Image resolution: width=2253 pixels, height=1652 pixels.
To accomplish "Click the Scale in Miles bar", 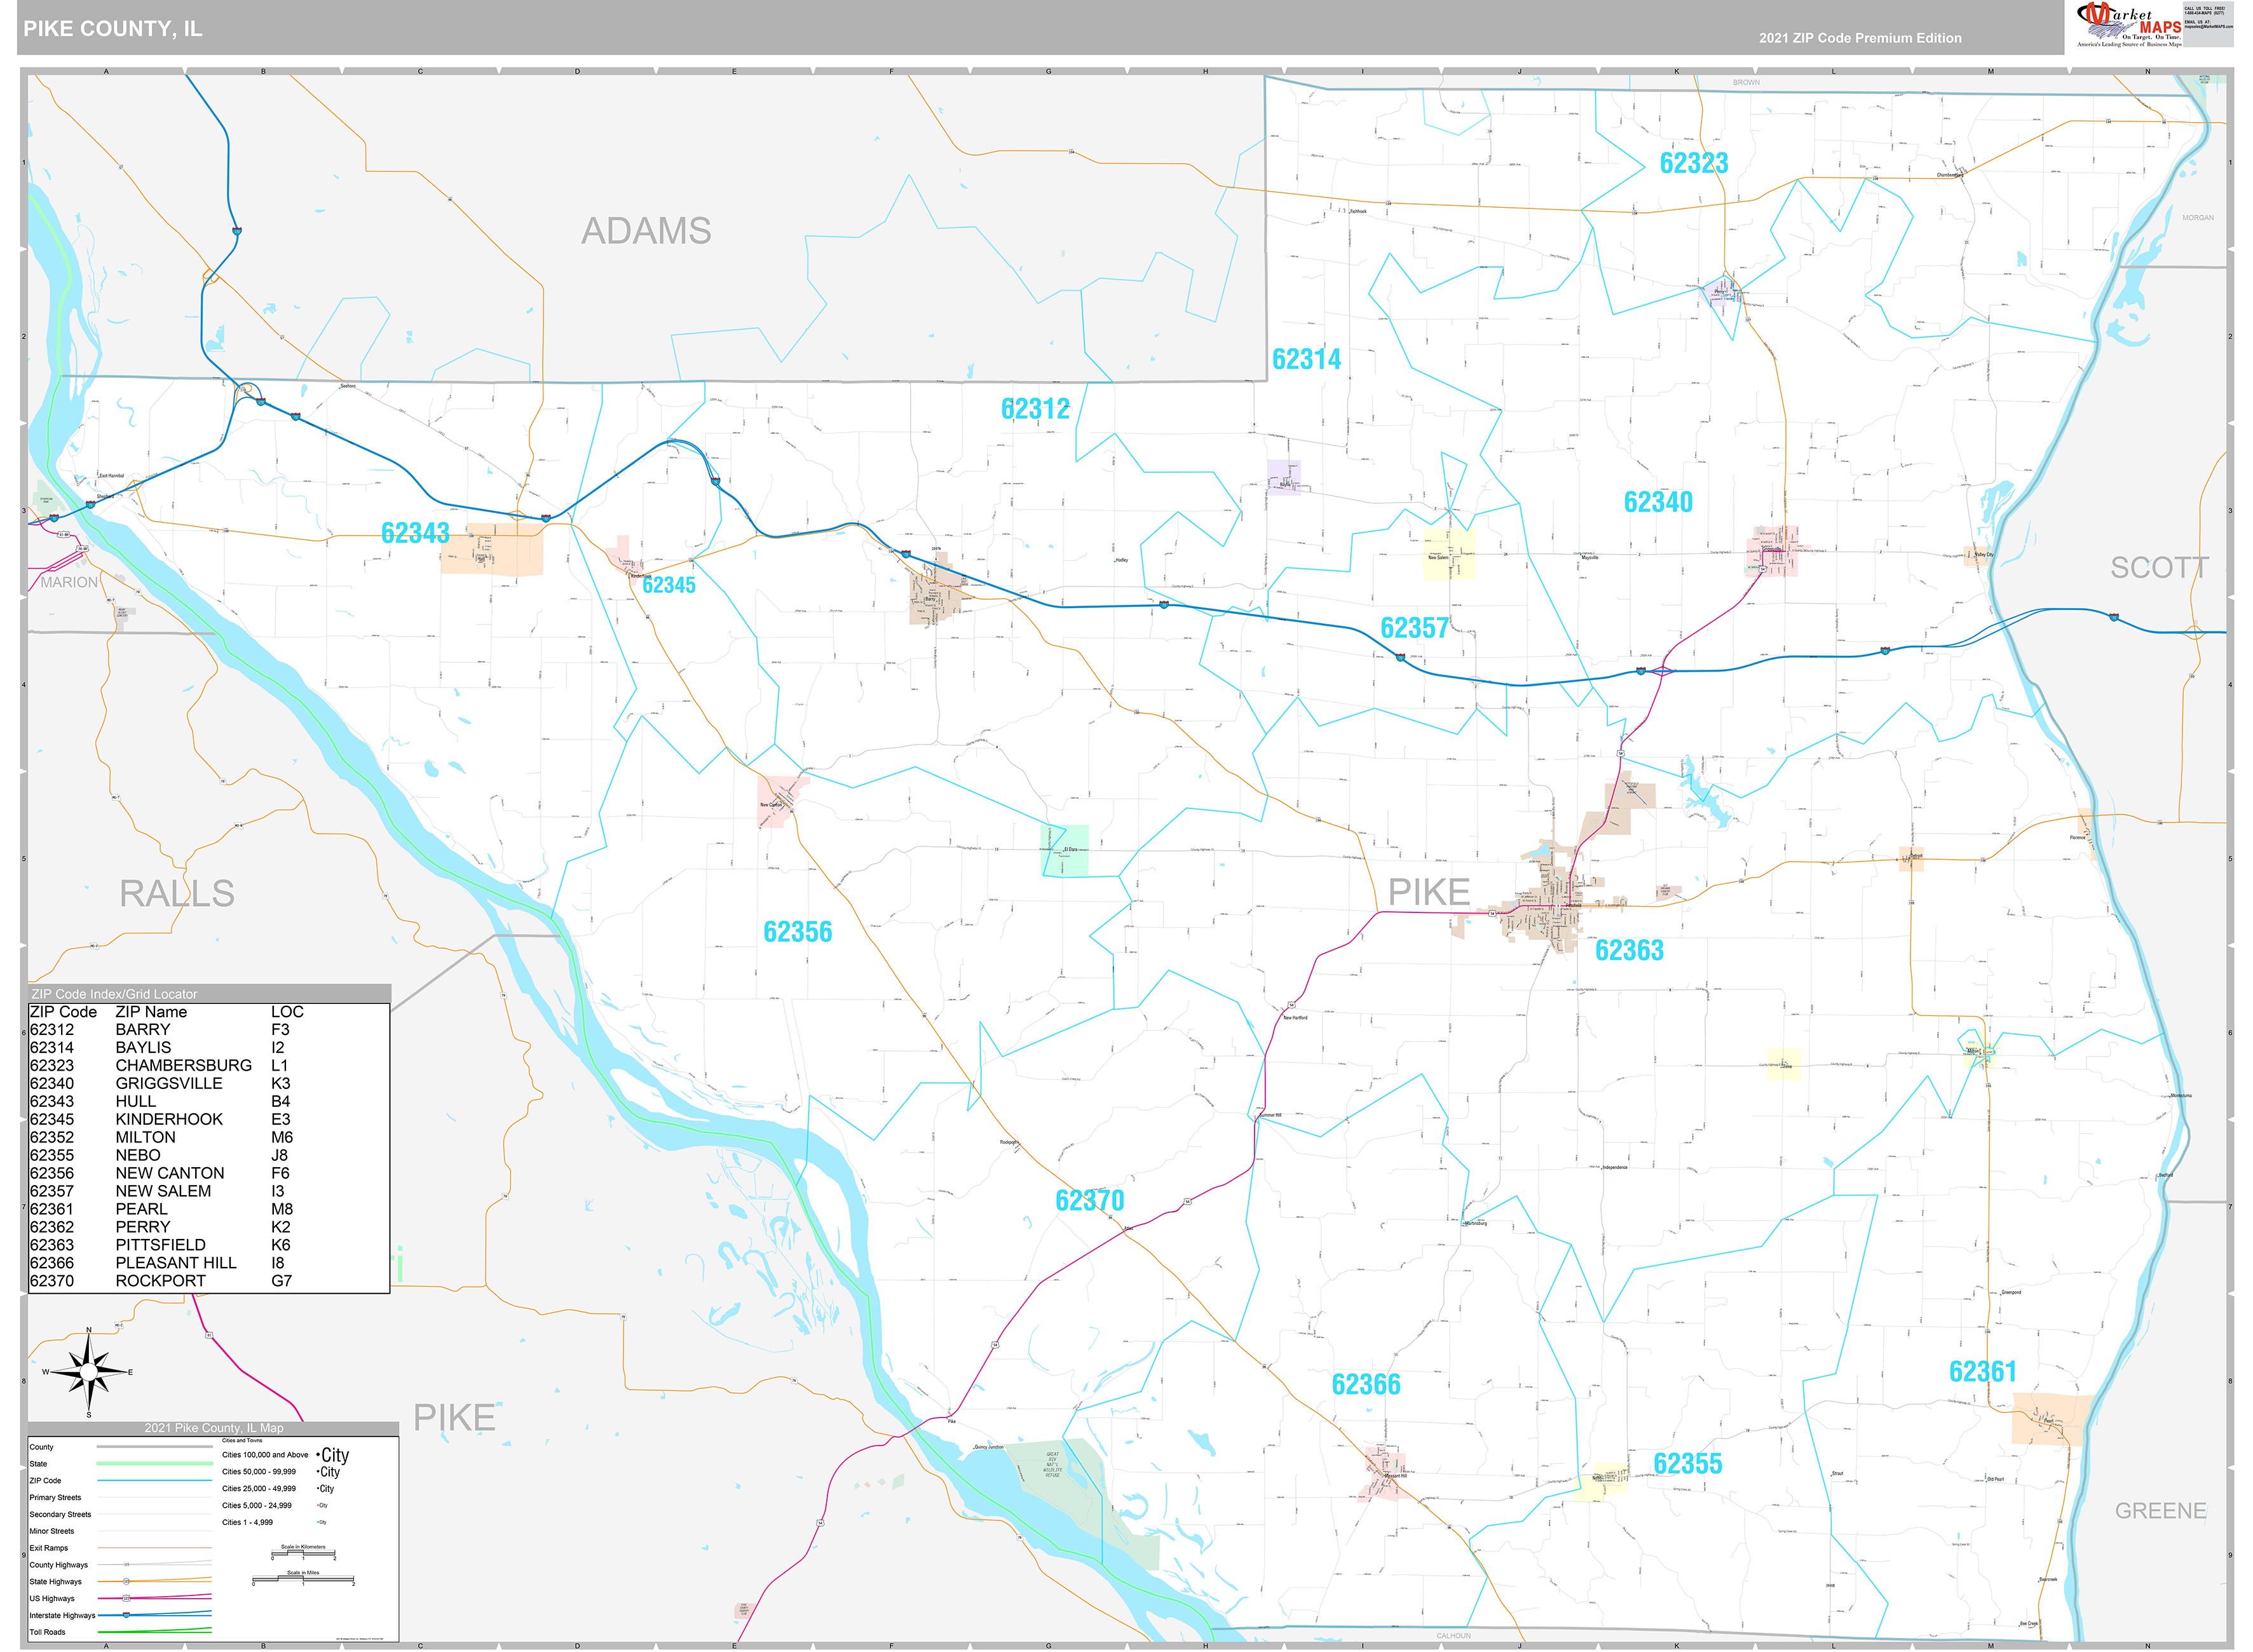I will [x=304, y=1580].
